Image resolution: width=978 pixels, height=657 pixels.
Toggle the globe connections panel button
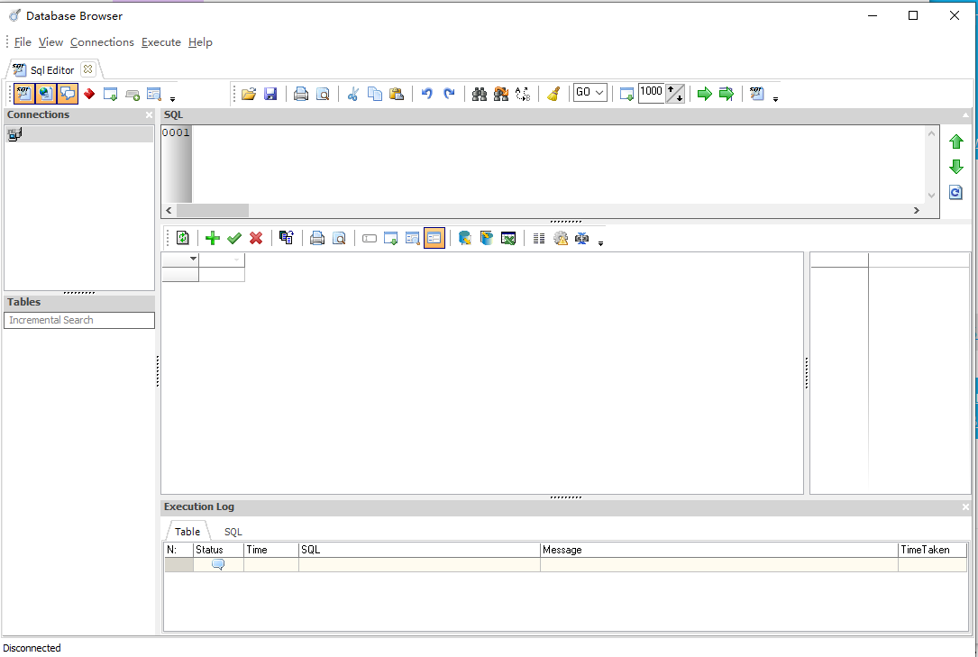click(x=46, y=94)
